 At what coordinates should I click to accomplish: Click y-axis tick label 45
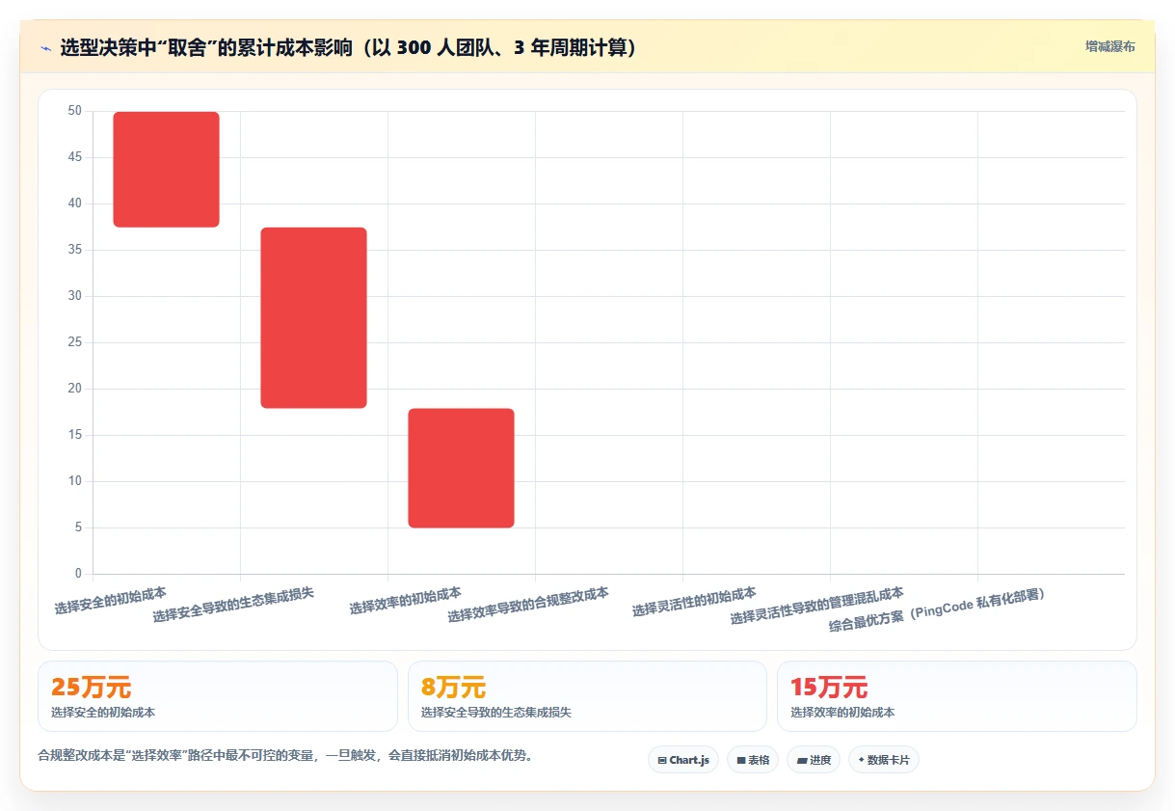coord(75,157)
